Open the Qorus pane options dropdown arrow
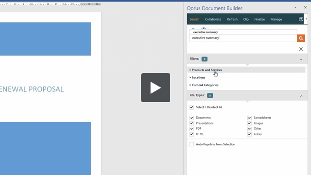The height and width of the screenshot is (175, 311). [295, 7]
